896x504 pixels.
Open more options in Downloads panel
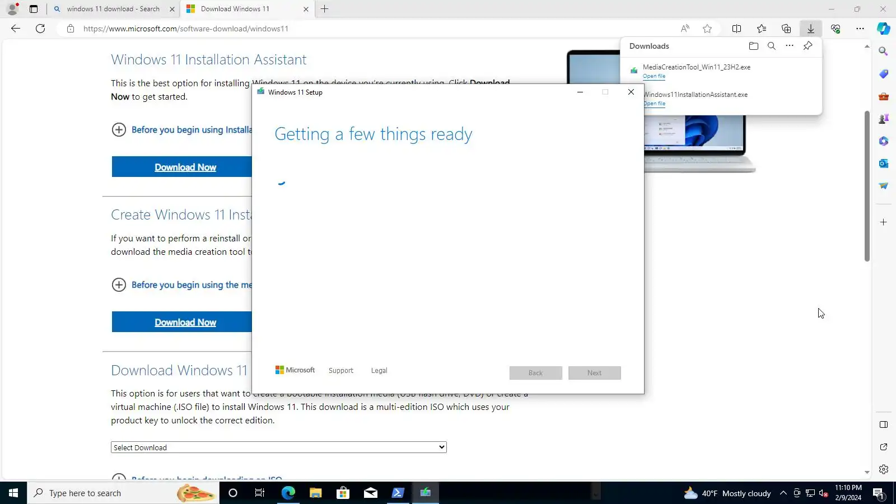tap(790, 46)
